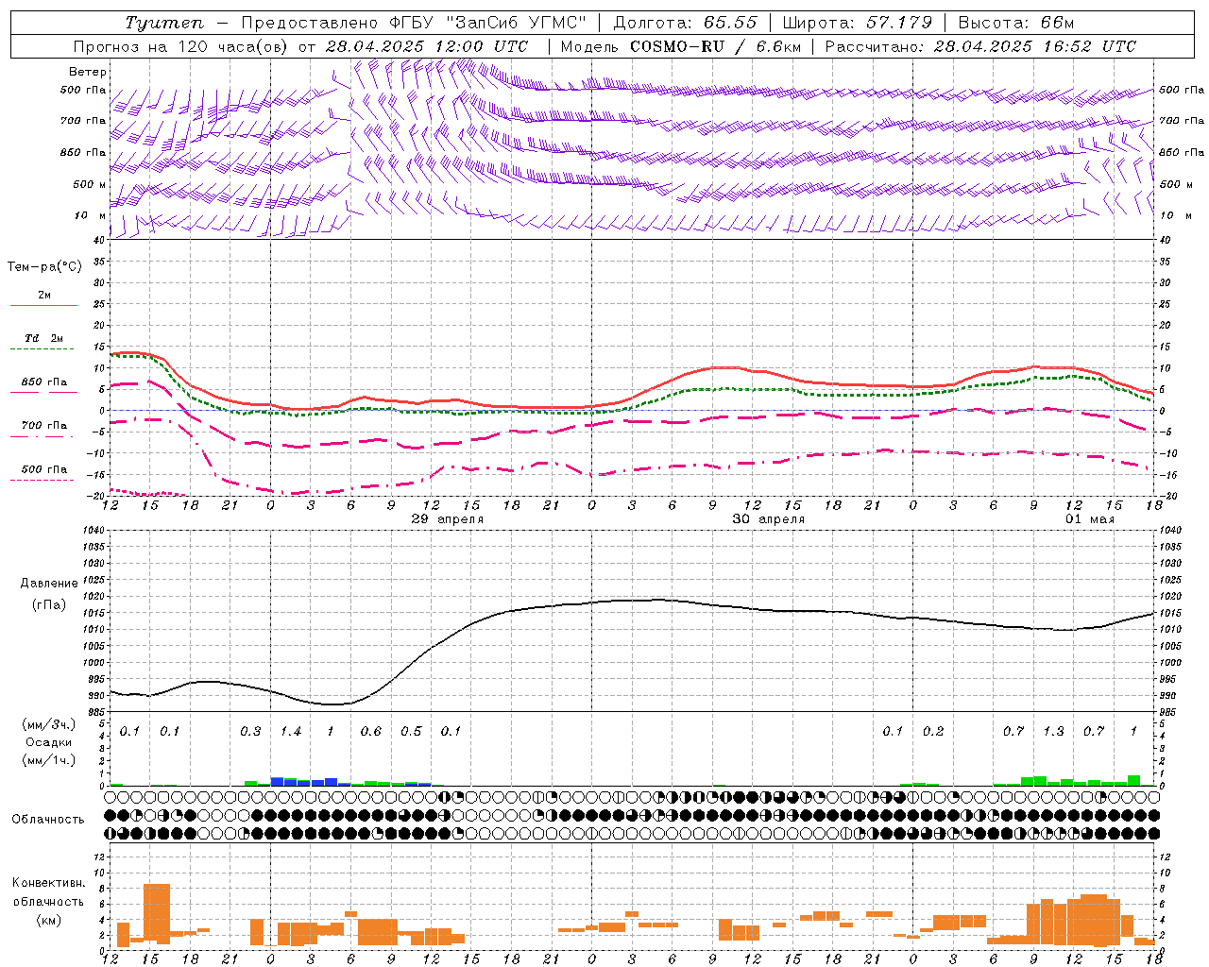Click the "Давление" pressure panel label
The width and height of the screenshot is (1209, 967).
(49, 584)
